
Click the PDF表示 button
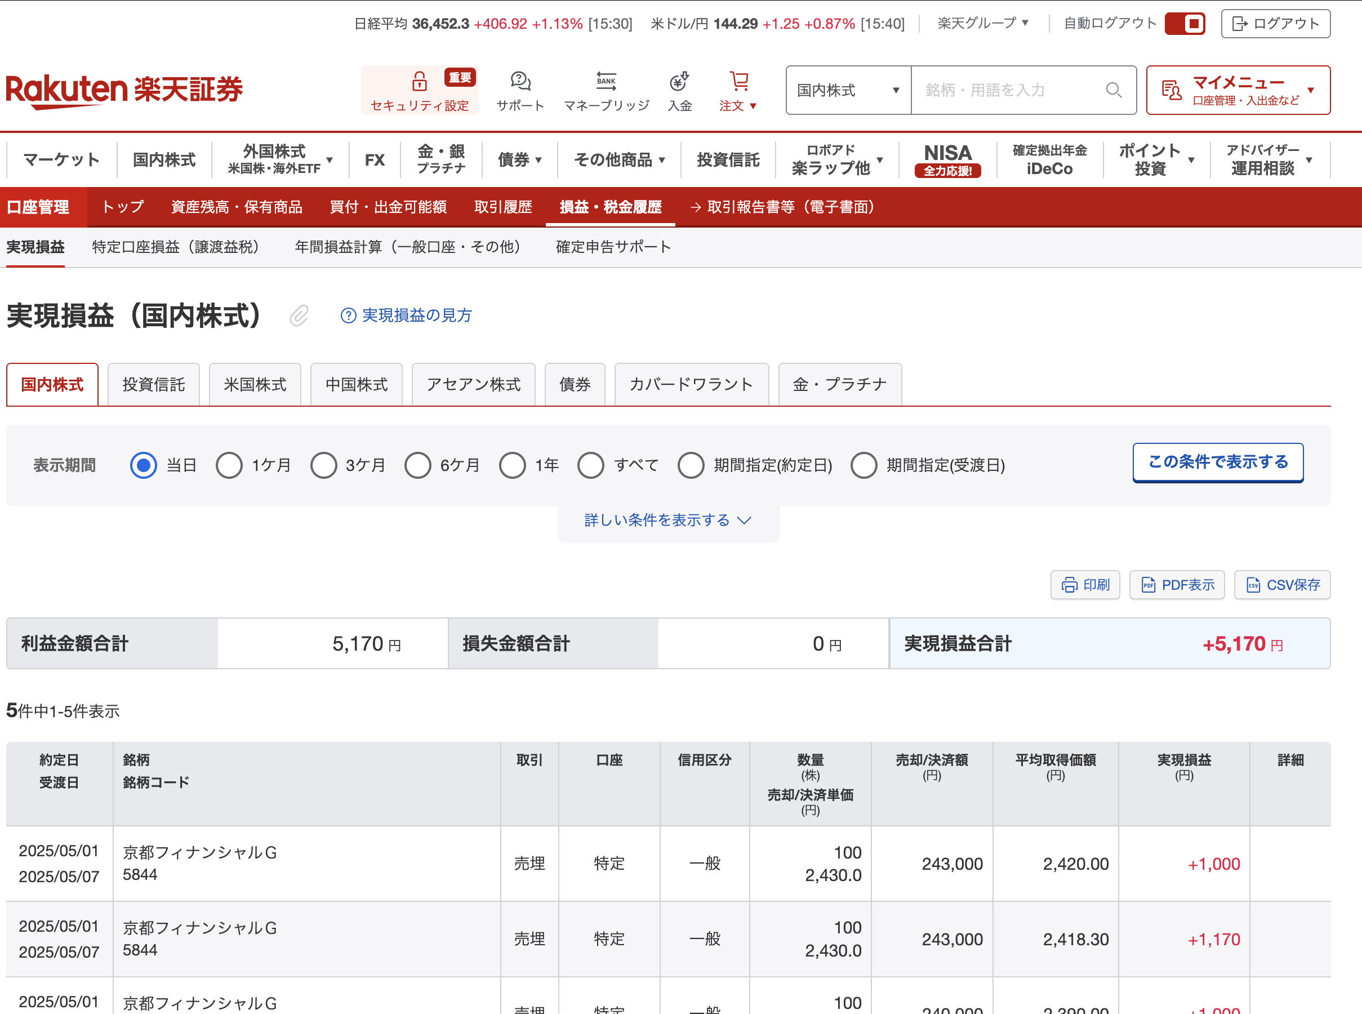tap(1177, 584)
